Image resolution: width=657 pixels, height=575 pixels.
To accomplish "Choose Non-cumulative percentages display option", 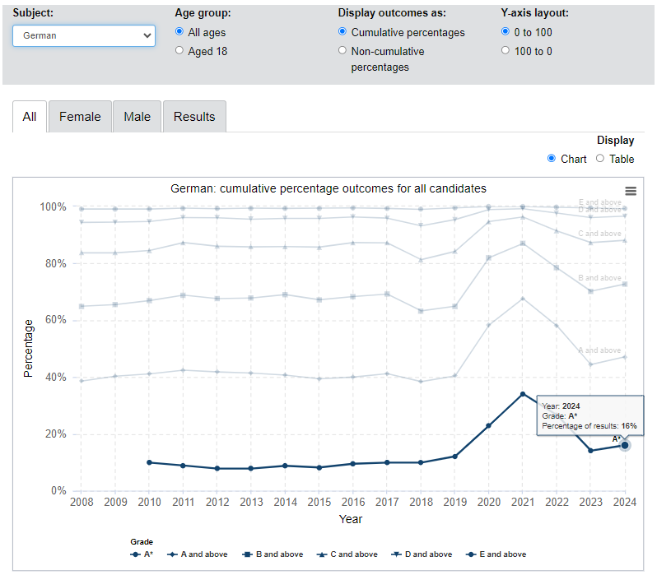I will 342,50.
